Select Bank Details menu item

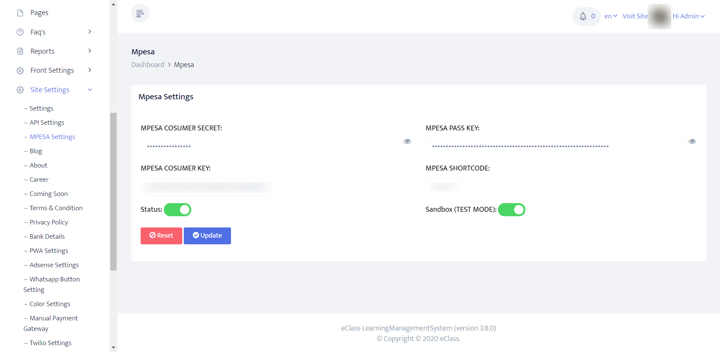47,237
